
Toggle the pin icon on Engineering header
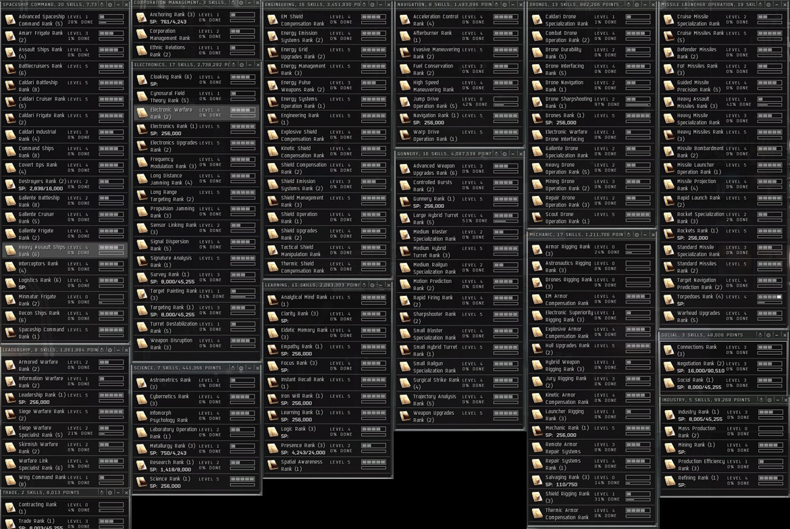365,4
